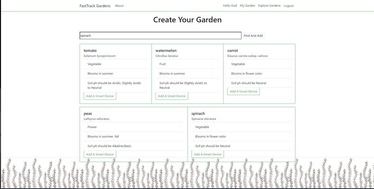Click the Spinacia oleracea subtitle

click(204, 119)
